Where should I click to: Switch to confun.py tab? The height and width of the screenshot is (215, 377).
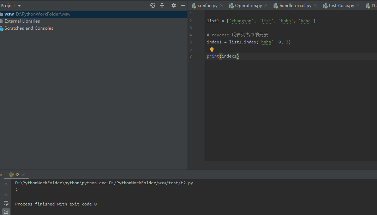[x=208, y=6]
